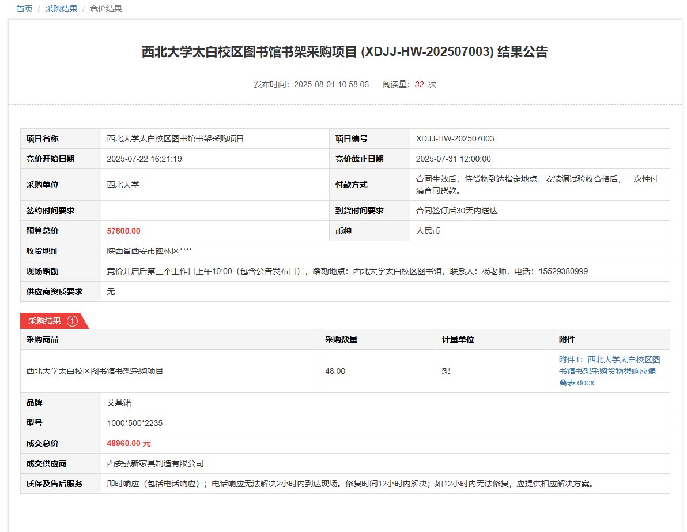The width and height of the screenshot is (687, 532).
Task: Select the red 采购结果 tab
Action: [45, 321]
